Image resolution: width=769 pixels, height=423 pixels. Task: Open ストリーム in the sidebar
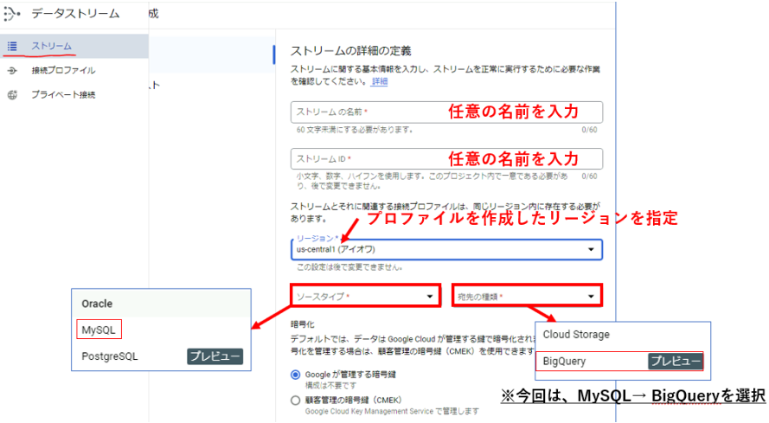[74, 46]
